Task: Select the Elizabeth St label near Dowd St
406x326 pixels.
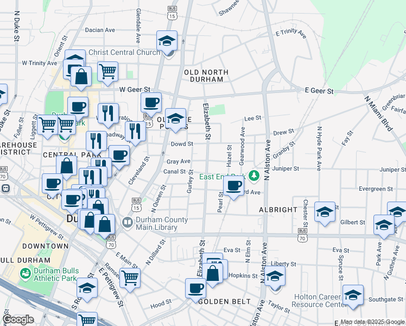Action: [x=207, y=121]
